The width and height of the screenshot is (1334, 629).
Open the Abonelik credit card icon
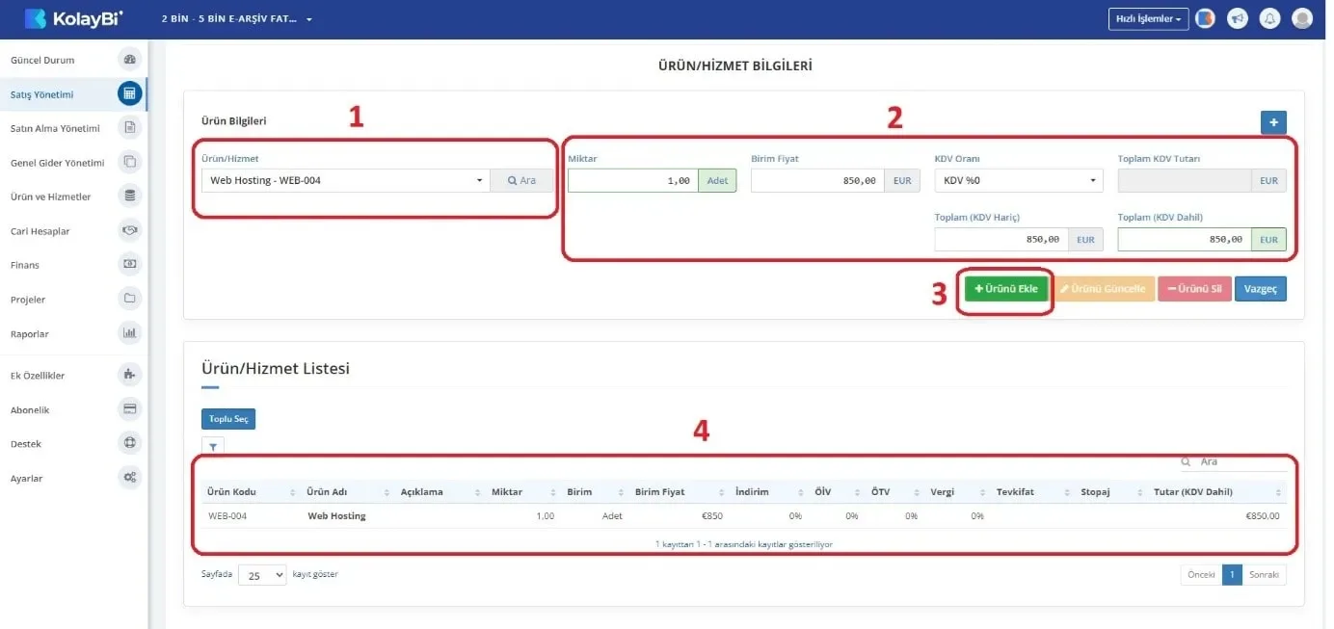pyautogui.click(x=129, y=409)
